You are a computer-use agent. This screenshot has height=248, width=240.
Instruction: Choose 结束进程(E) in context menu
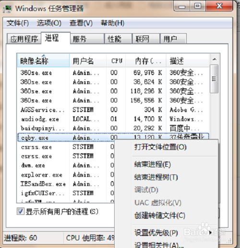point(153,164)
